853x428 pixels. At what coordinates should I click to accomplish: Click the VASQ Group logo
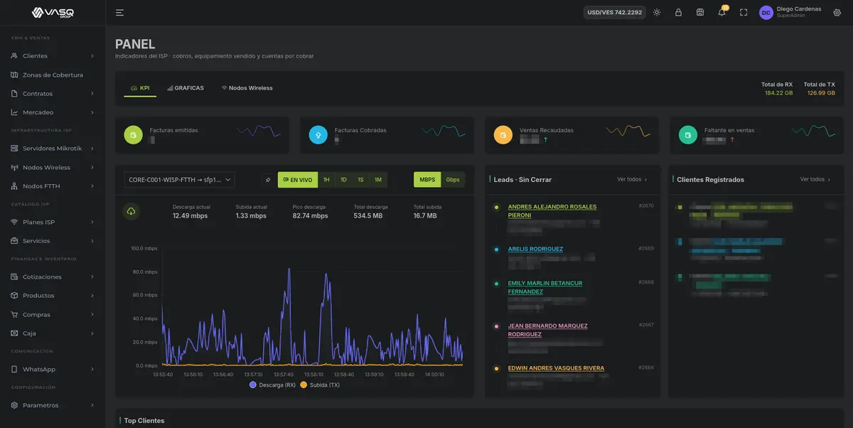pos(53,12)
